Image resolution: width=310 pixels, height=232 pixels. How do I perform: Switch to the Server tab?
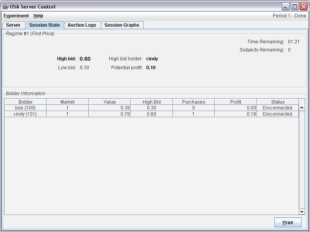tap(13, 25)
